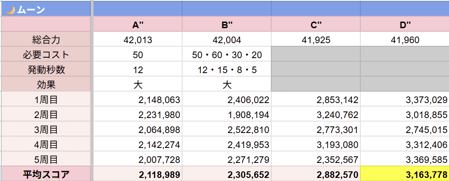Select the yellow highlighted average 3,163,778

pos(405,174)
